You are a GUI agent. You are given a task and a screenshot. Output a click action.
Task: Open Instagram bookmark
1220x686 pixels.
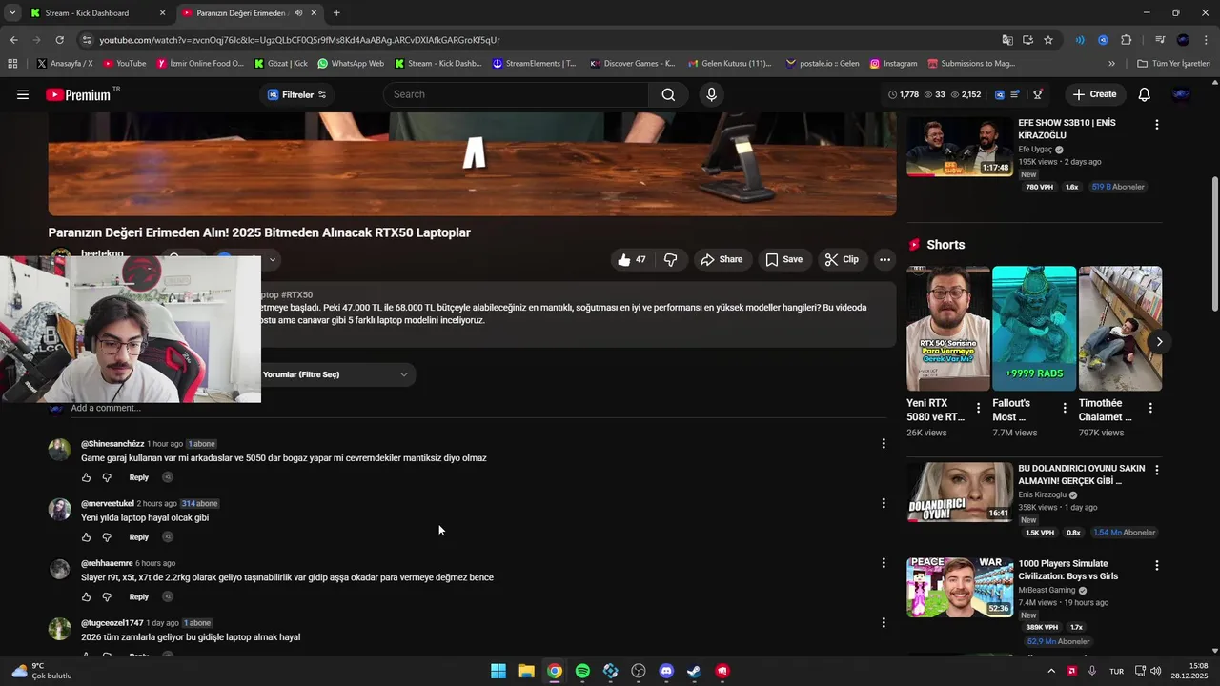893,64
